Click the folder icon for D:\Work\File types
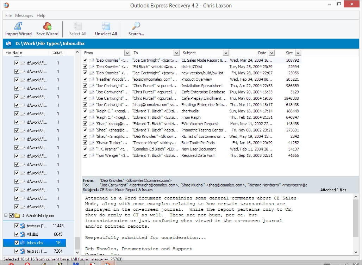 point(17,216)
